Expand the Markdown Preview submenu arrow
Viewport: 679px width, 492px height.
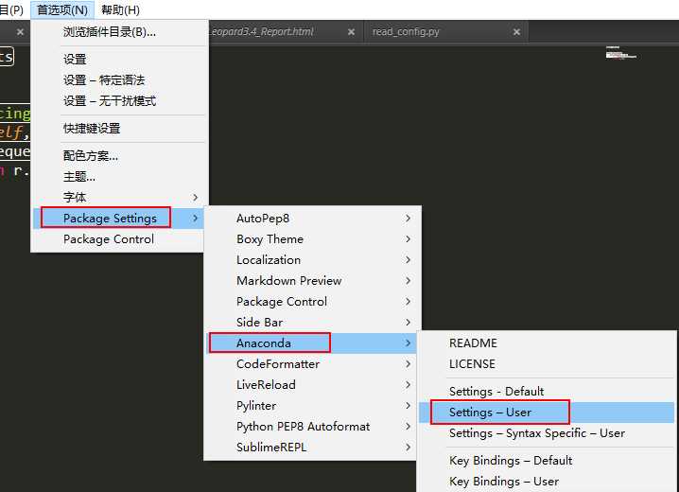tap(408, 281)
